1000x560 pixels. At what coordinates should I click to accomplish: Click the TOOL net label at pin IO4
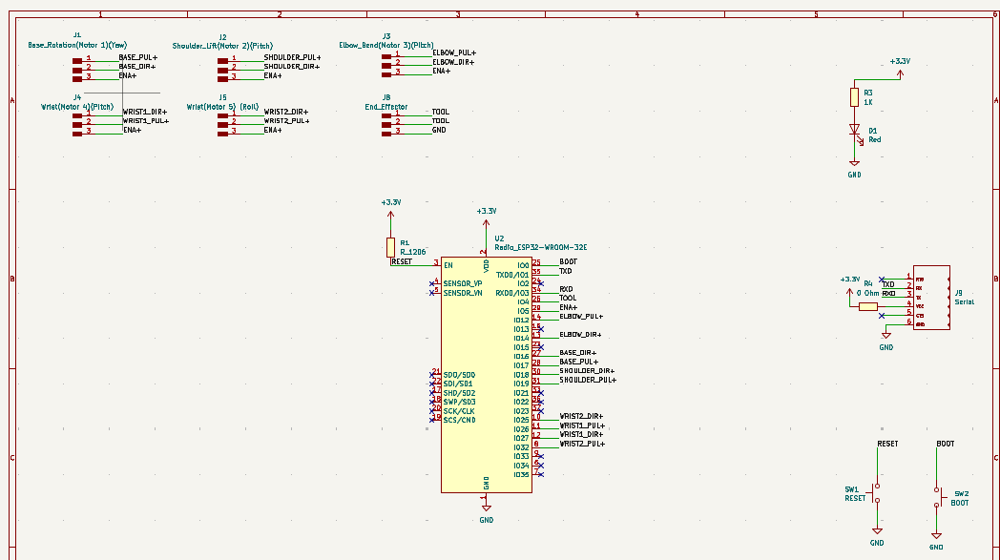(569, 298)
